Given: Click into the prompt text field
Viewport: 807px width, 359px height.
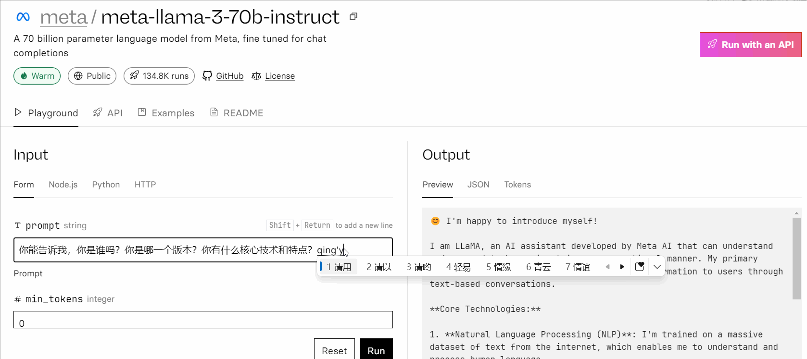Looking at the screenshot, I should (x=203, y=250).
